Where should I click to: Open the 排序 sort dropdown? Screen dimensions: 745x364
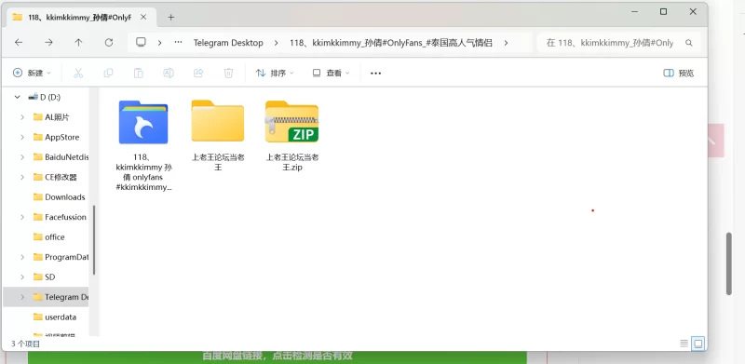(275, 73)
